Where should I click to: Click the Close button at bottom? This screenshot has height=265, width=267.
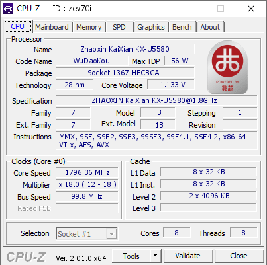click(x=239, y=256)
